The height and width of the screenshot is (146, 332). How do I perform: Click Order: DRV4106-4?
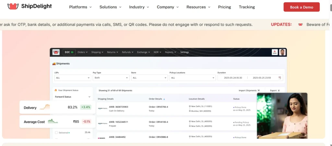[x=158, y=122]
